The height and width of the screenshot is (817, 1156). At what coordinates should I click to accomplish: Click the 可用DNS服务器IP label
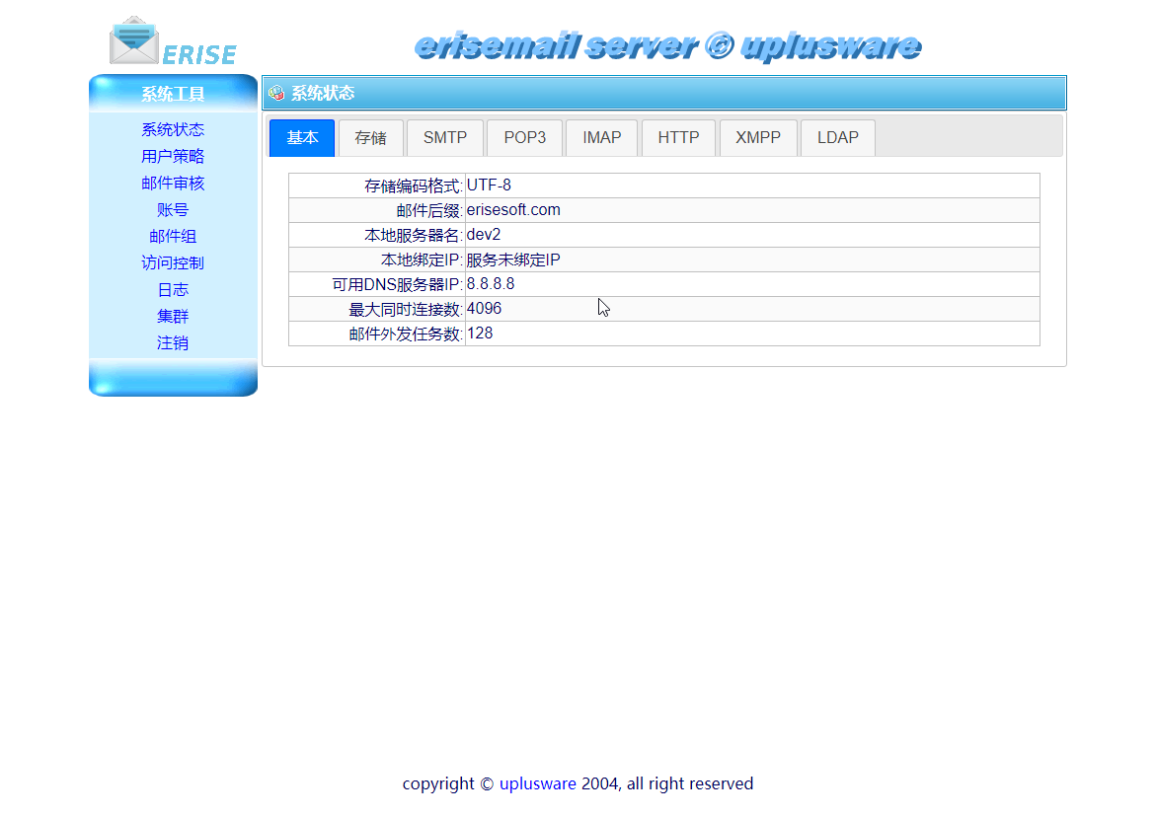coord(397,284)
